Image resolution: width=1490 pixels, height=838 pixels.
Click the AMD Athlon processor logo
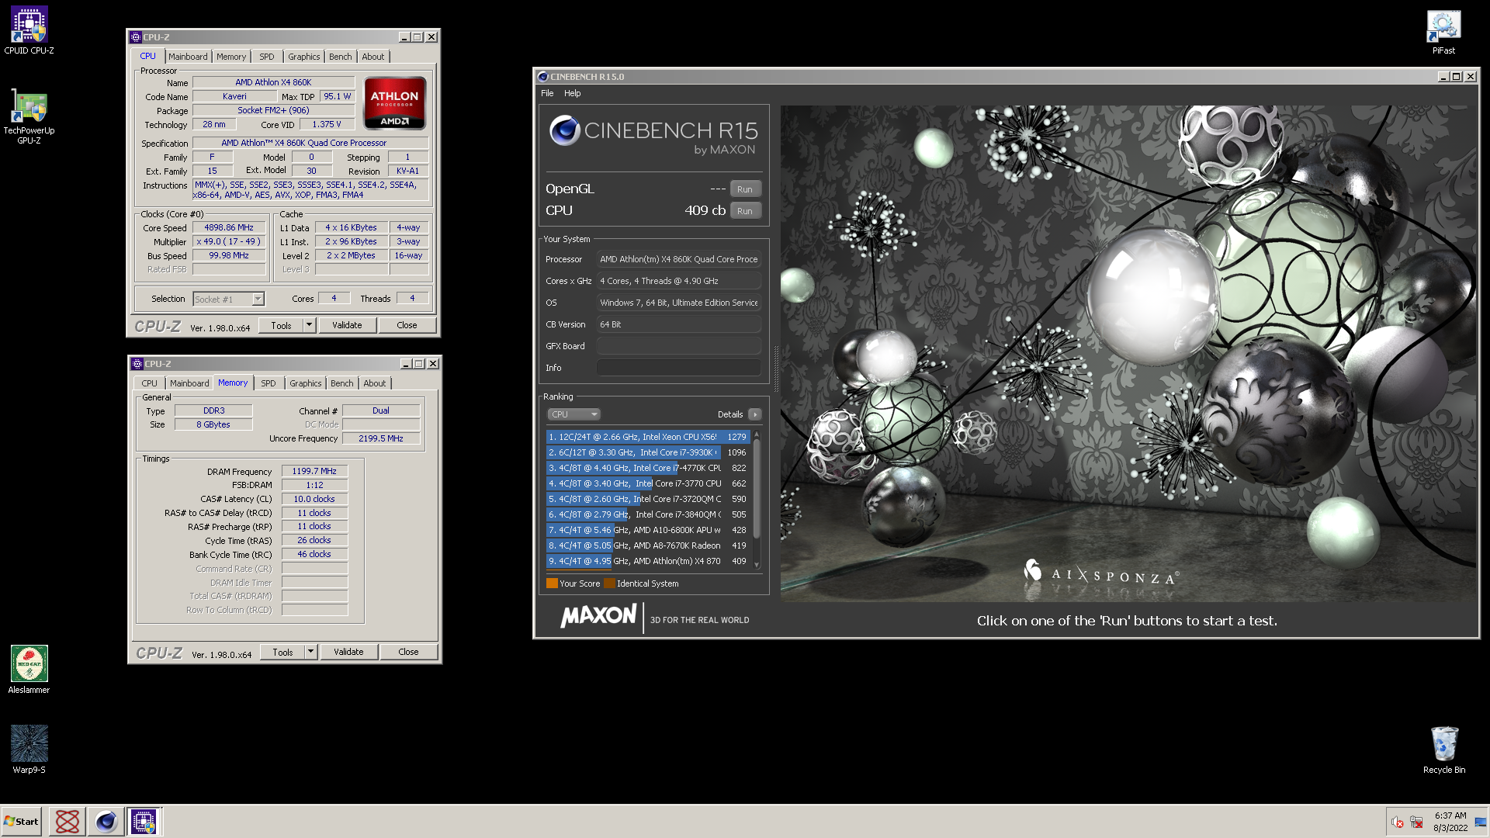pyautogui.click(x=394, y=103)
